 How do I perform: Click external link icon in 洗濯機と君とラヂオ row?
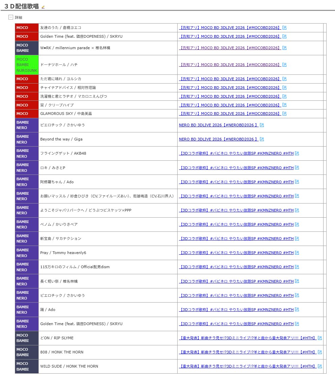[x=284, y=96]
